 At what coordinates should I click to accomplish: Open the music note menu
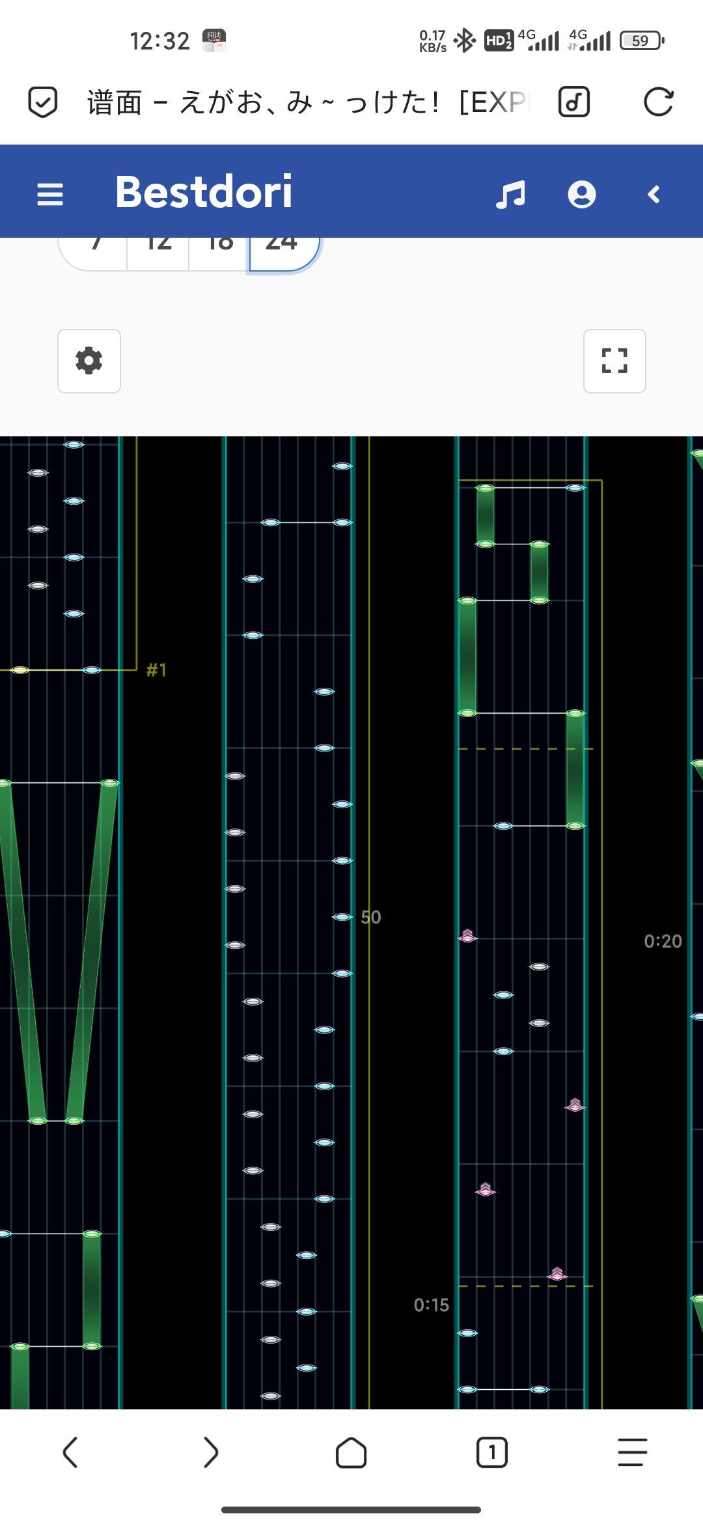510,194
